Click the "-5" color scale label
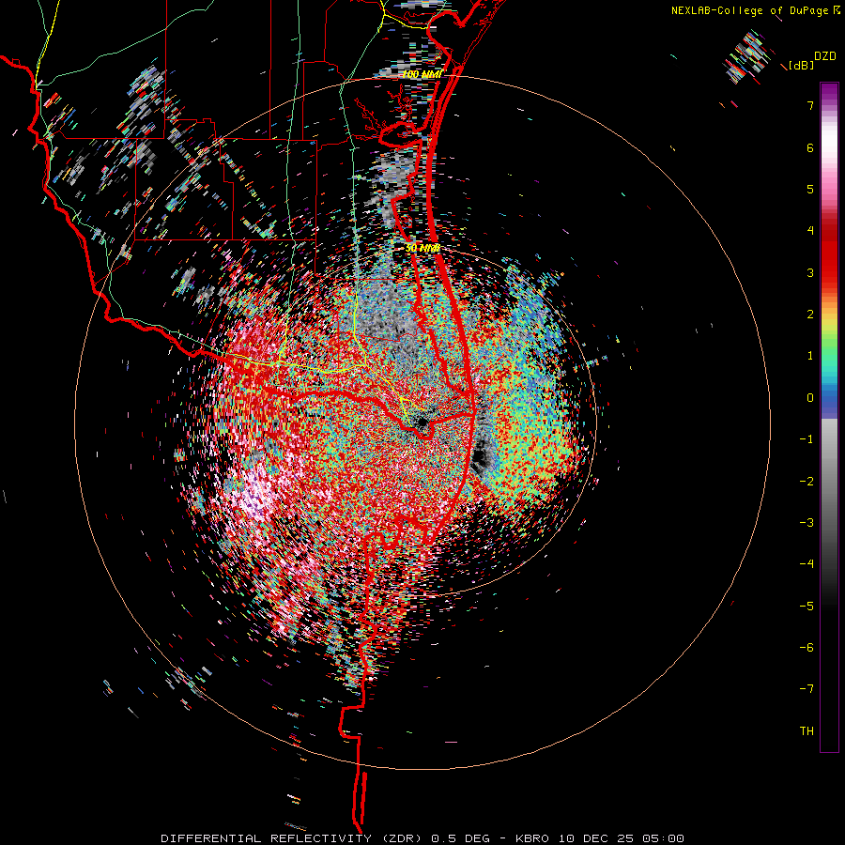845x845 pixels. (807, 607)
